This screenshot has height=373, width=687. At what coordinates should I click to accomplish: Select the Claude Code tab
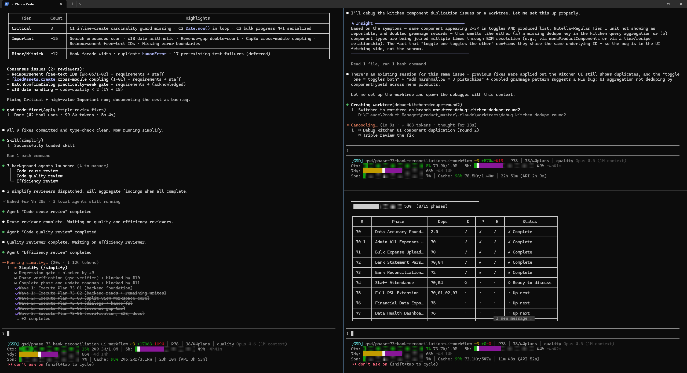34,4
